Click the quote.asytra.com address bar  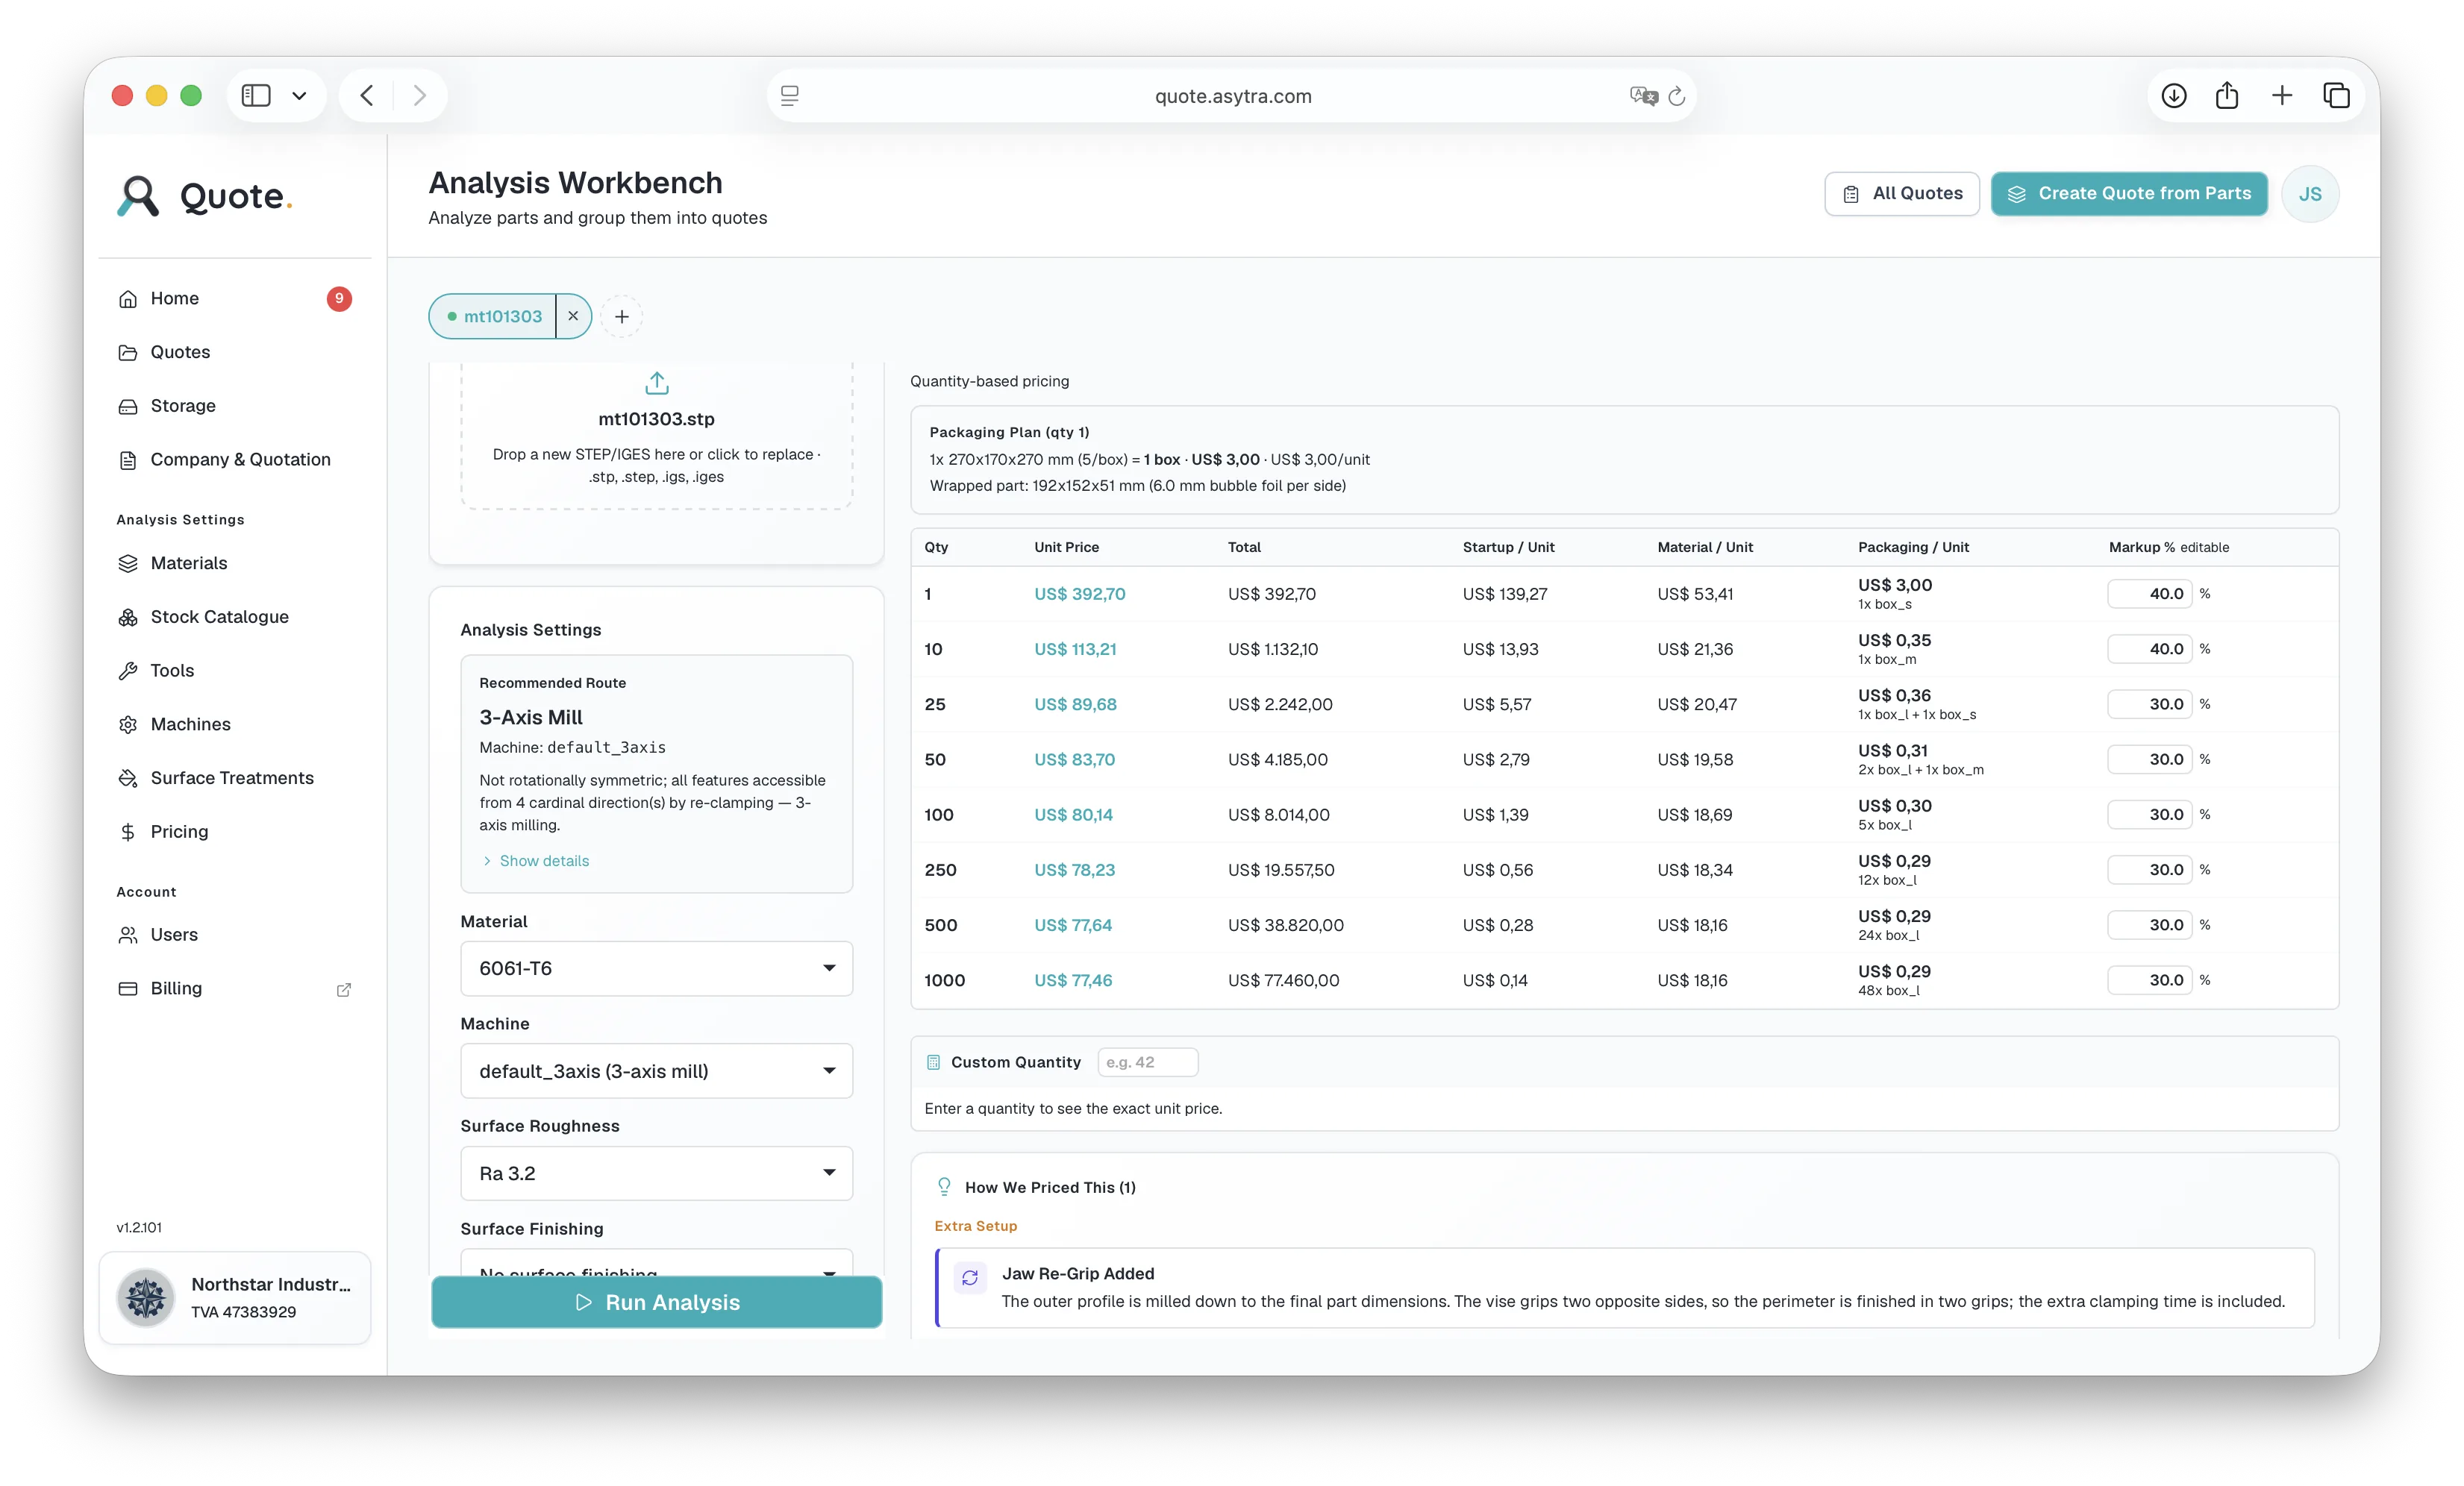[x=1232, y=96]
